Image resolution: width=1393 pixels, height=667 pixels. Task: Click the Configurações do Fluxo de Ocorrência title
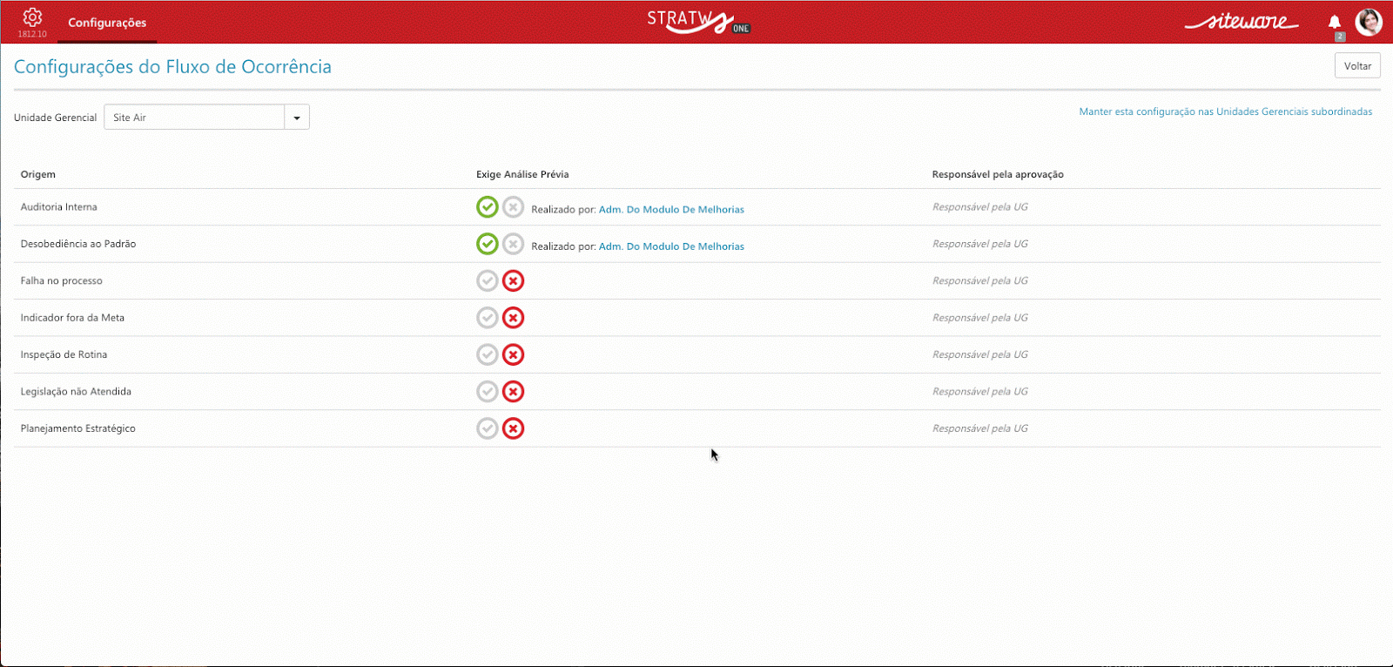172,67
